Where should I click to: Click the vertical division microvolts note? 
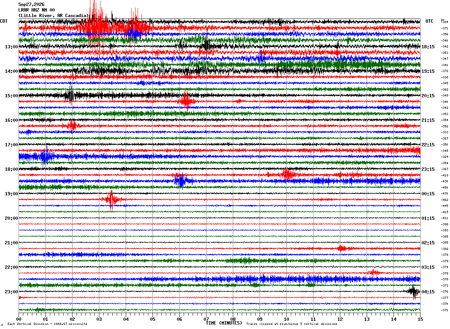[x=47, y=324]
